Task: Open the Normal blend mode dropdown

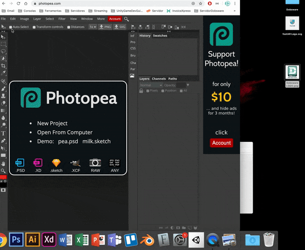Action: [x=150, y=85]
